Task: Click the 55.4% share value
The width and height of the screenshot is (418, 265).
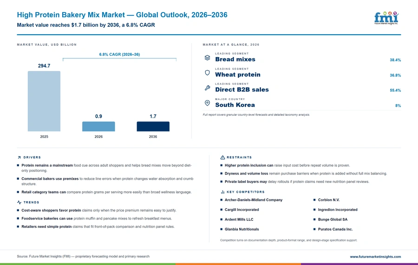Action: pyautogui.click(x=395, y=90)
